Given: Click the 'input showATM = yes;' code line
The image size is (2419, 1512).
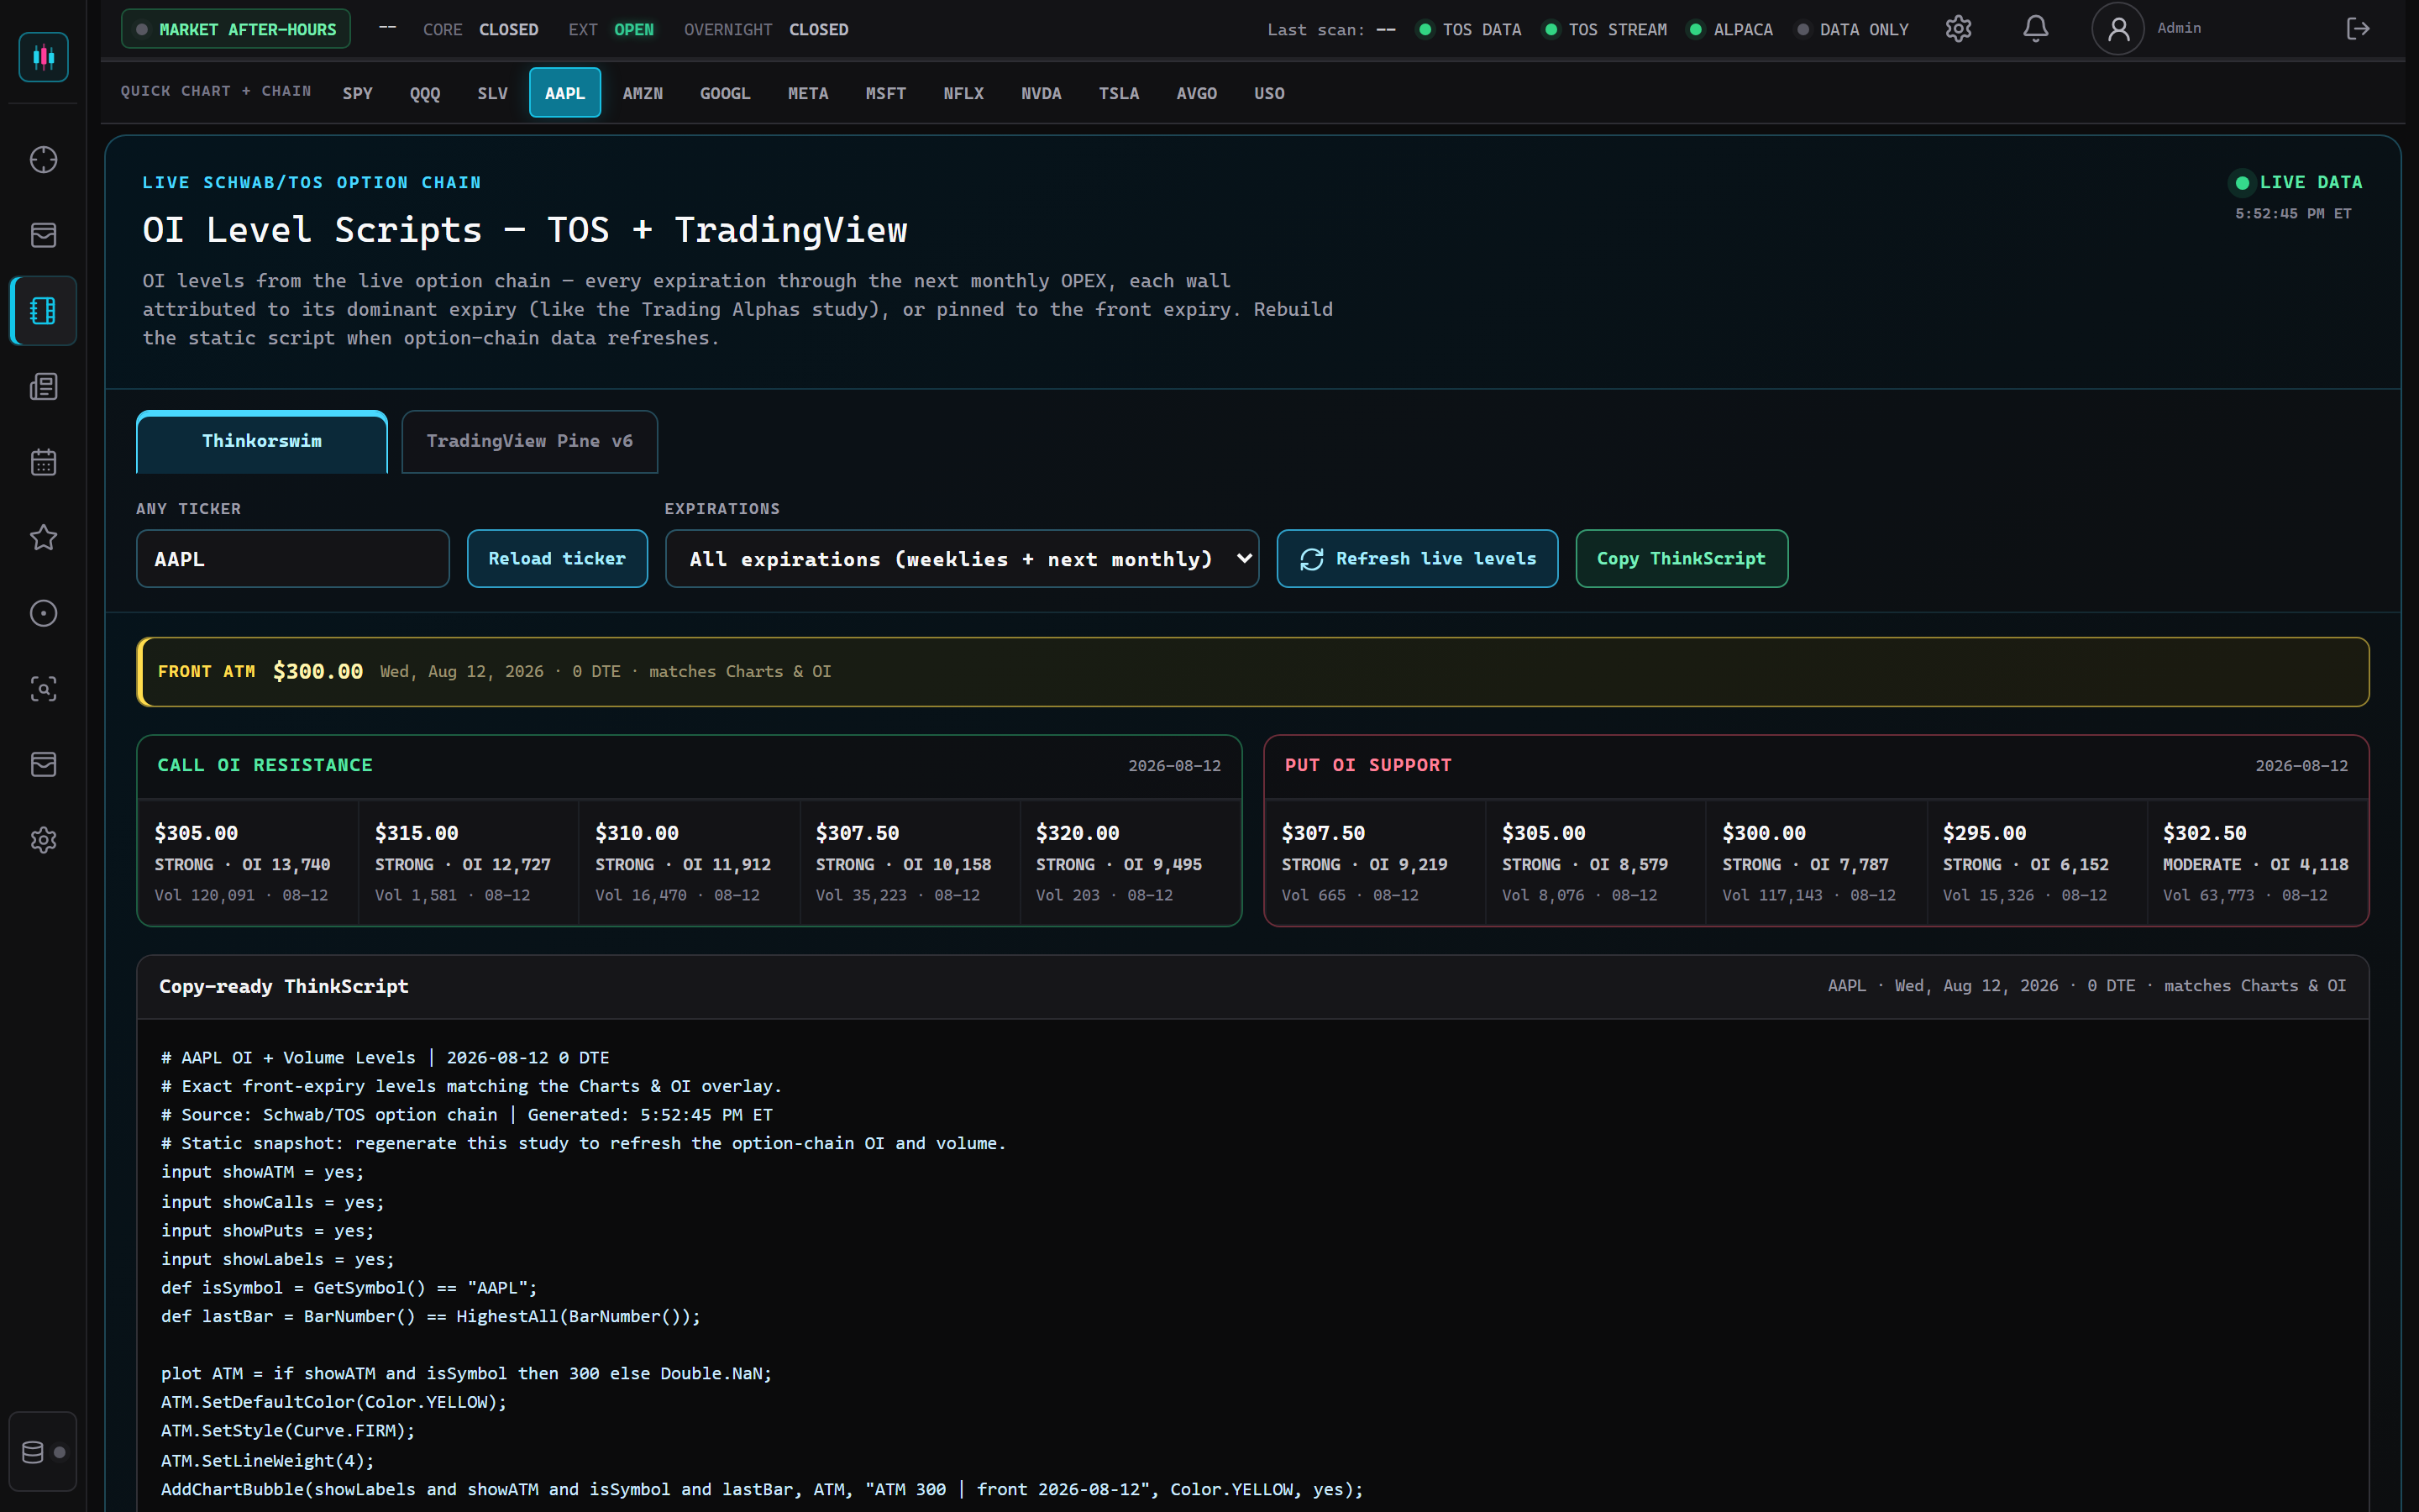Looking at the screenshot, I should (262, 1172).
